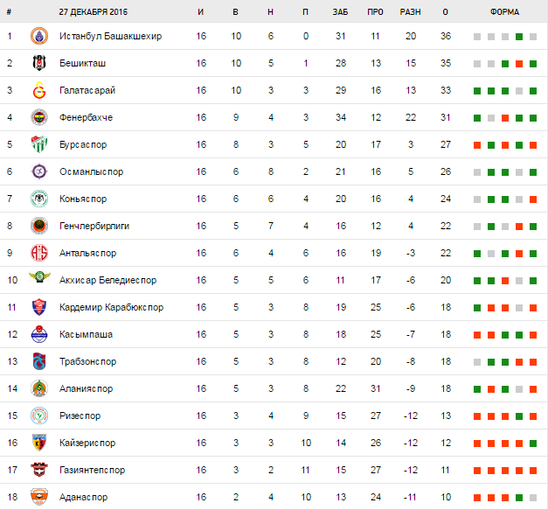Image resolution: width=548 pixels, height=510 pixels.
Task: Click the ФОРМА column header
Action: [x=504, y=12]
